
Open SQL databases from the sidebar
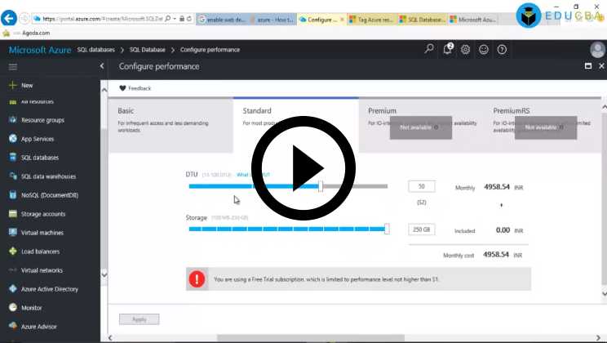click(37, 157)
